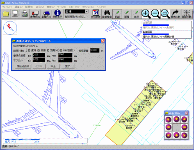Click the zoom out magnifier icon

155,14
